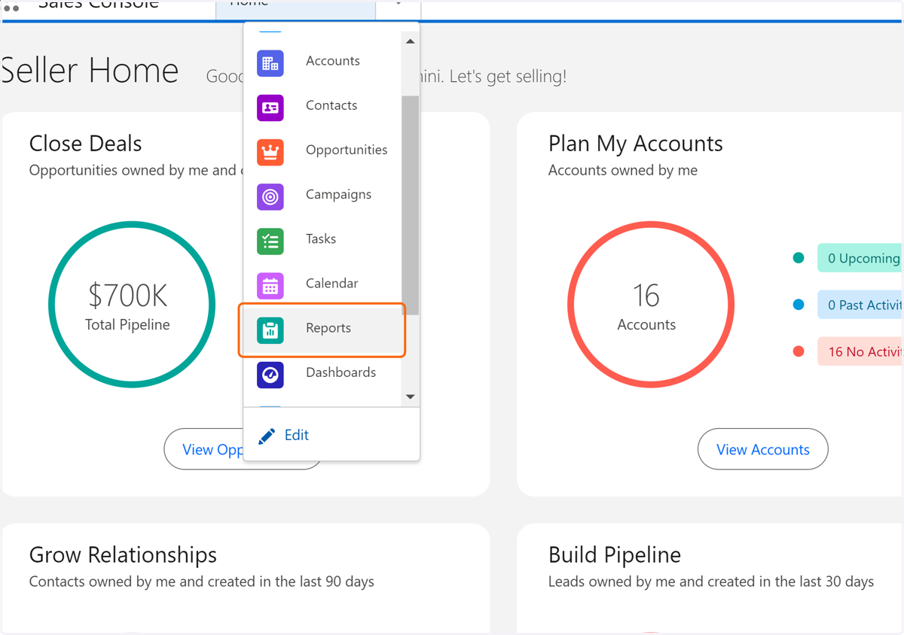
Task: Click the Grow Relationships heading
Action: pyautogui.click(x=123, y=554)
